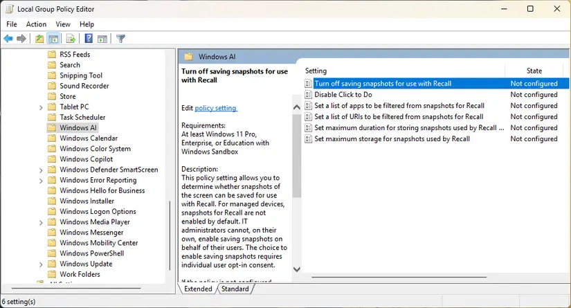Select the Windows AI tree folder

78,128
